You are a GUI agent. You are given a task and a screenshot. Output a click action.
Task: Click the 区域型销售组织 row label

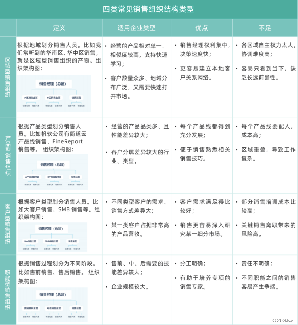coord(8,77)
